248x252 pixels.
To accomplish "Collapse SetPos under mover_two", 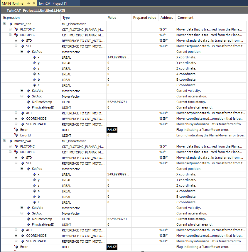I will pyautogui.click(x=22, y=169).
